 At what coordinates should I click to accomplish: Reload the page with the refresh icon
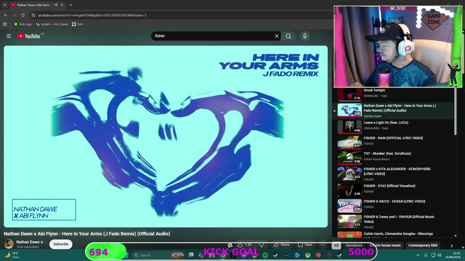[23, 15]
